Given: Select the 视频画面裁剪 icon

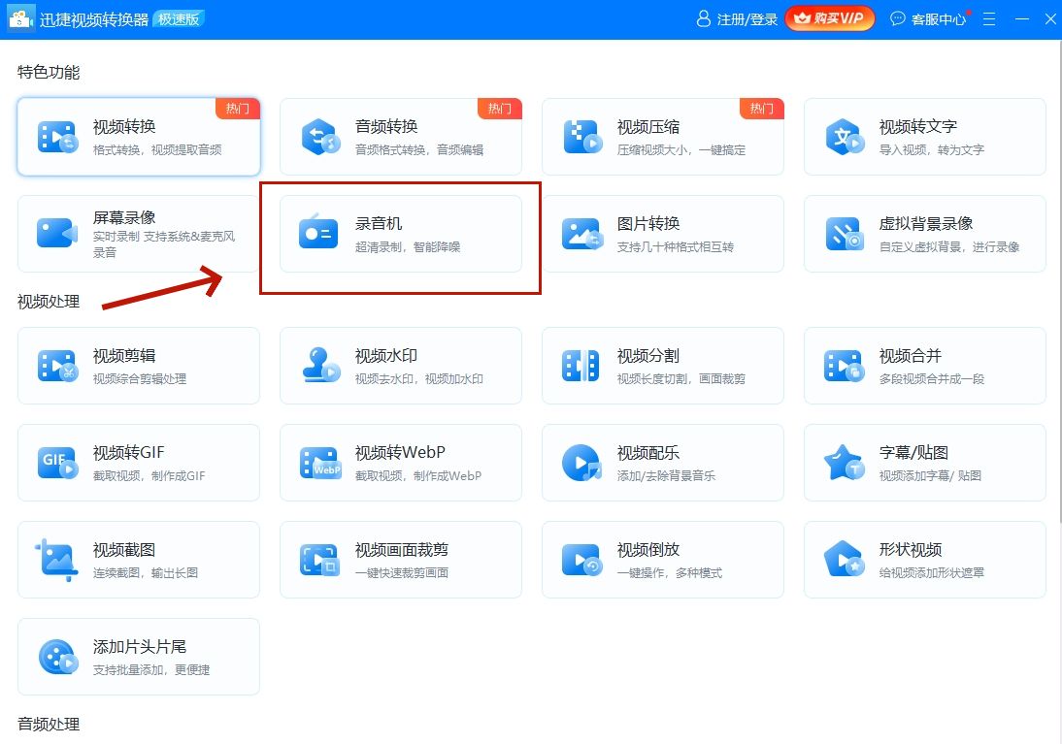Looking at the screenshot, I should click(319, 560).
